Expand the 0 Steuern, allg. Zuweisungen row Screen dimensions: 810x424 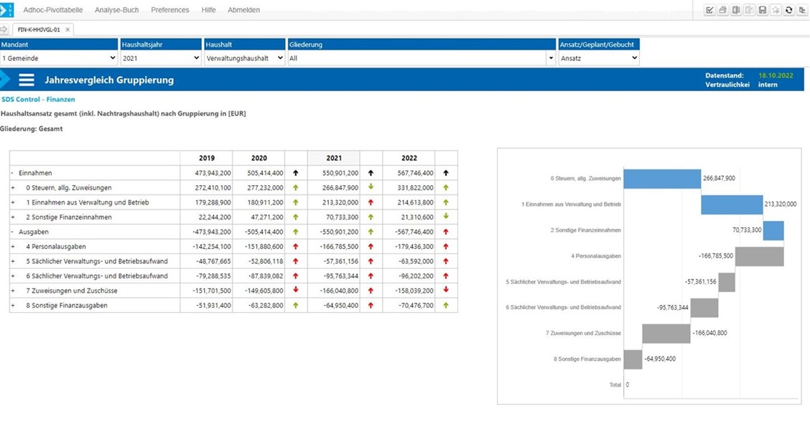[x=13, y=188]
